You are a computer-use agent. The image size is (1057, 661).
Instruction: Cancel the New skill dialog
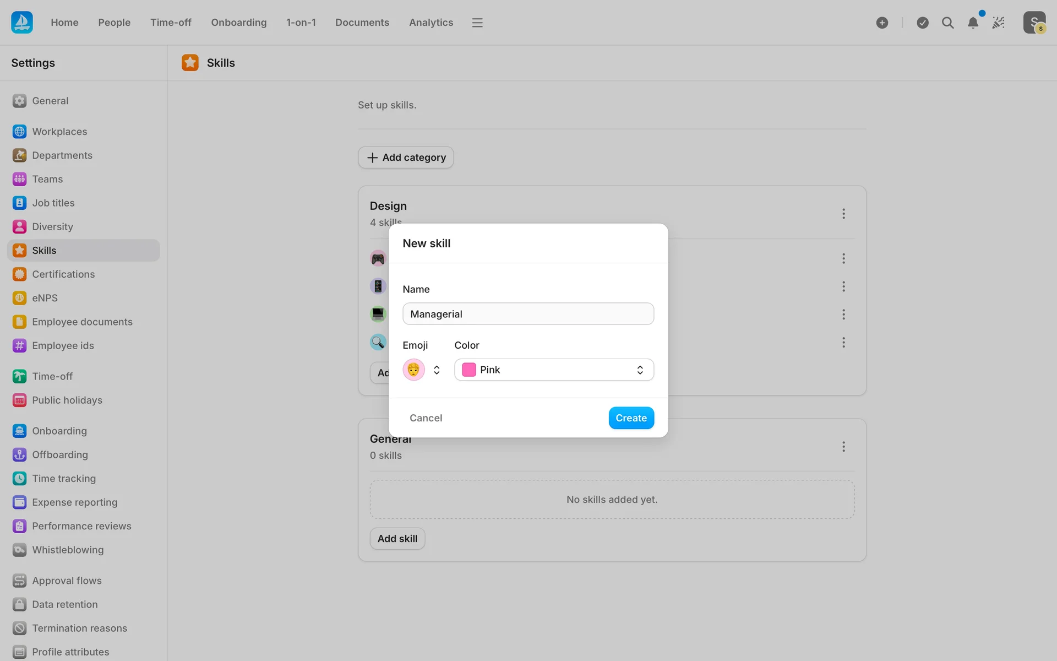[x=426, y=418]
